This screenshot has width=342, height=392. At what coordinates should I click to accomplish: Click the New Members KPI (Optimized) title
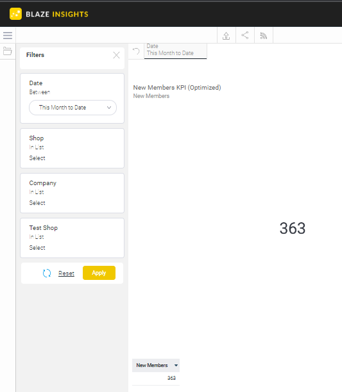click(177, 88)
